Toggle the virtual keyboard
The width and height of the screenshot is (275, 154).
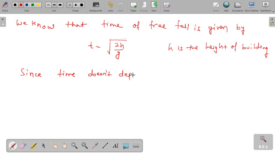[x=136, y=146]
